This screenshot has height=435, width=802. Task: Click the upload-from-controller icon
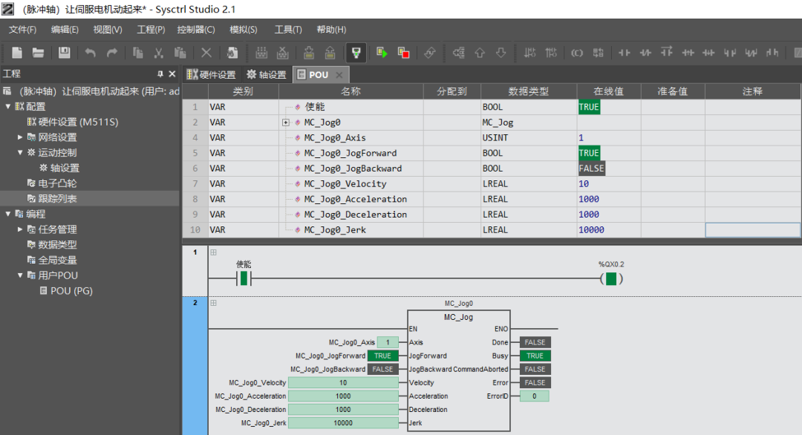point(330,53)
